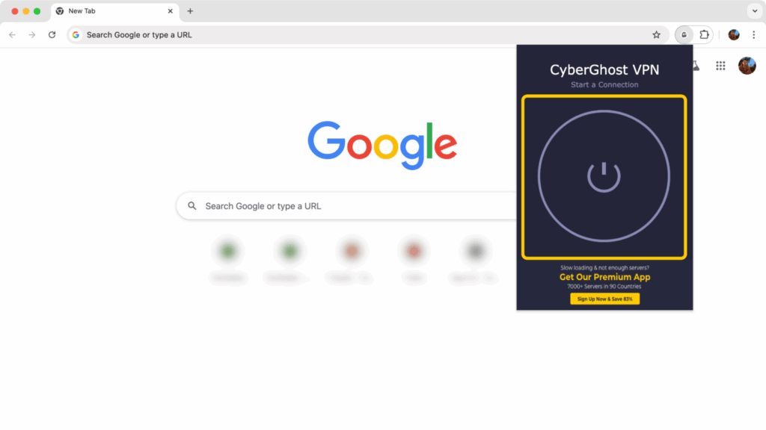The height and width of the screenshot is (430, 766).
Task: Expand the tab search chevron
Action: (754, 10)
